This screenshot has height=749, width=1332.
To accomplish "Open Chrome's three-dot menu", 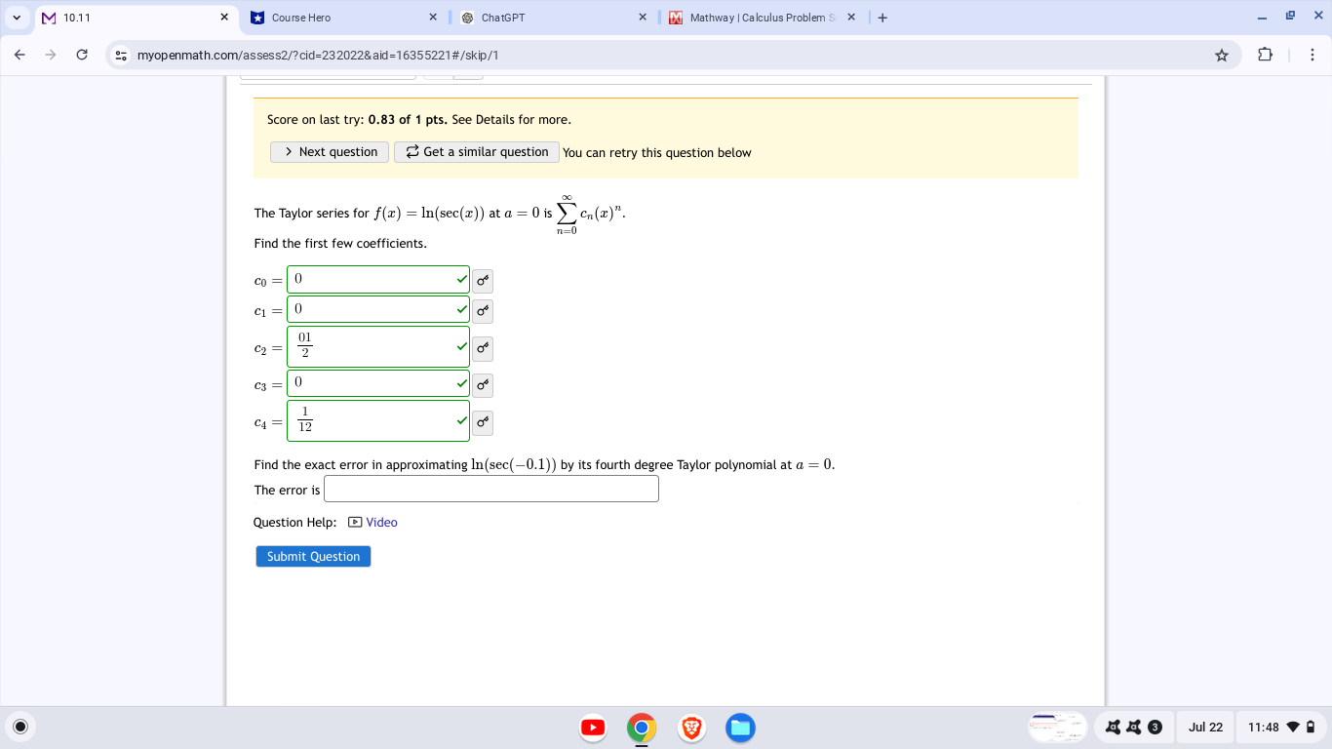I will click(x=1312, y=56).
